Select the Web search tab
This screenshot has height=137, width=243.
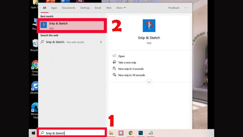[x=109, y=8]
